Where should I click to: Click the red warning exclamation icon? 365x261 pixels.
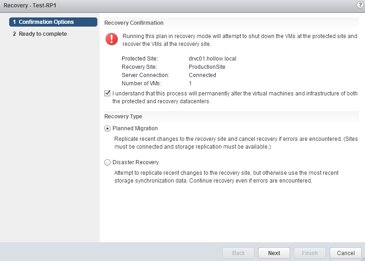tap(112, 39)
